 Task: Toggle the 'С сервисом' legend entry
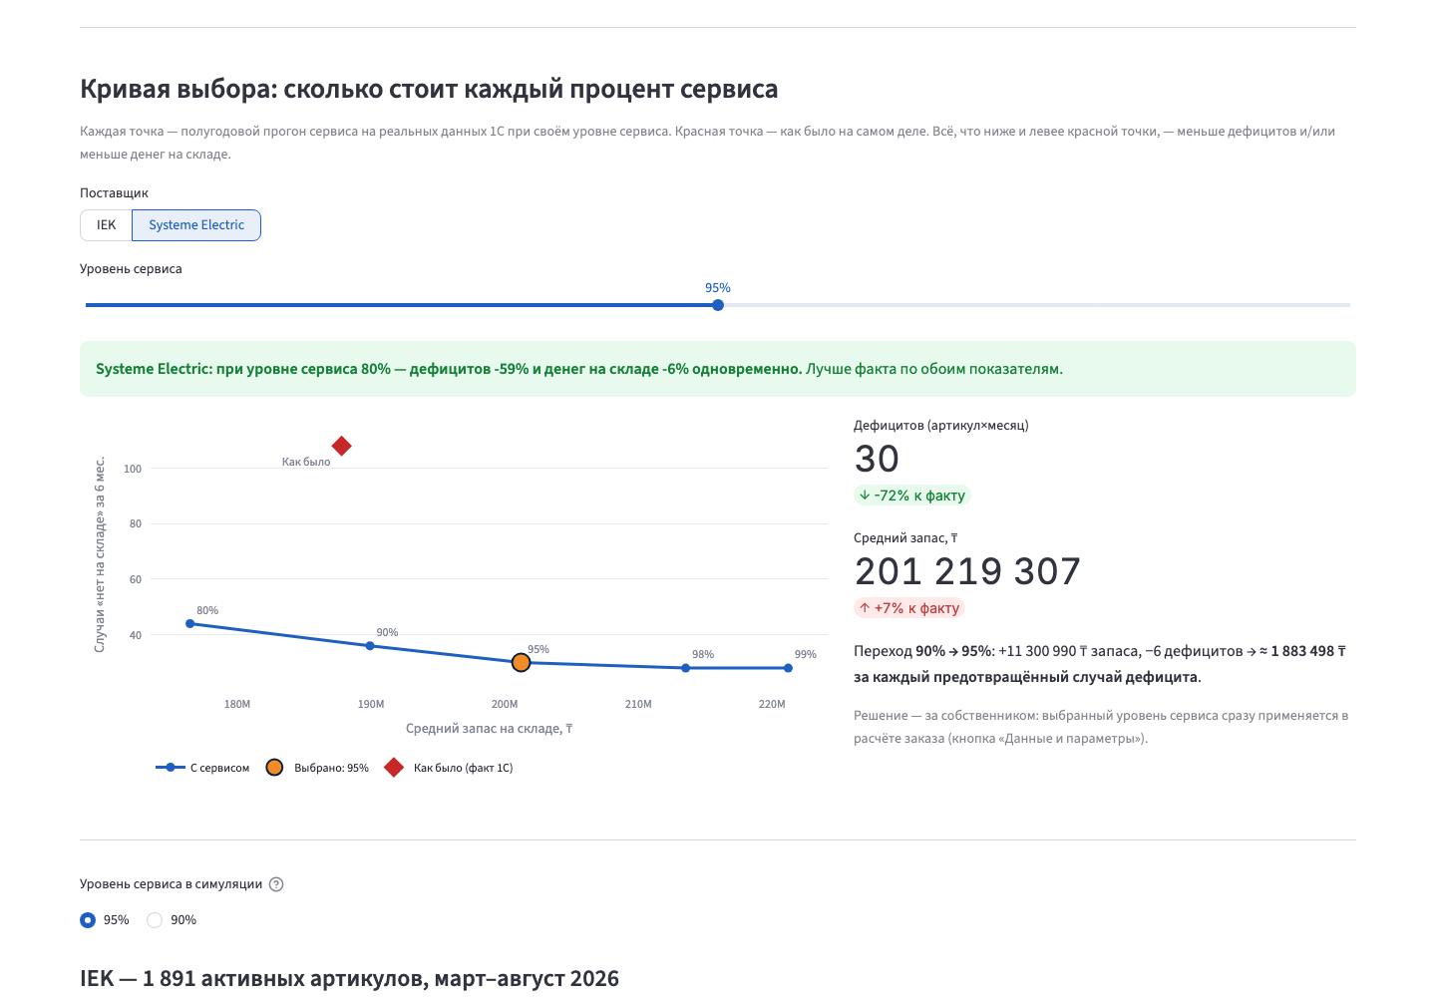pos(202,768)
